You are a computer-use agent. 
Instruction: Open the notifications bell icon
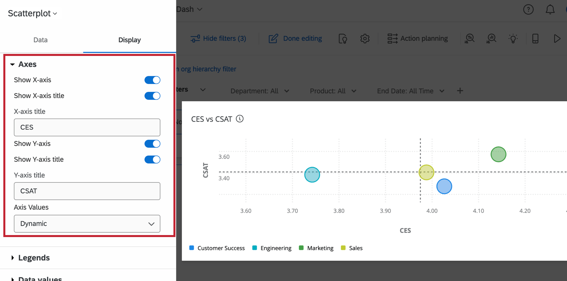click(550, 9)
